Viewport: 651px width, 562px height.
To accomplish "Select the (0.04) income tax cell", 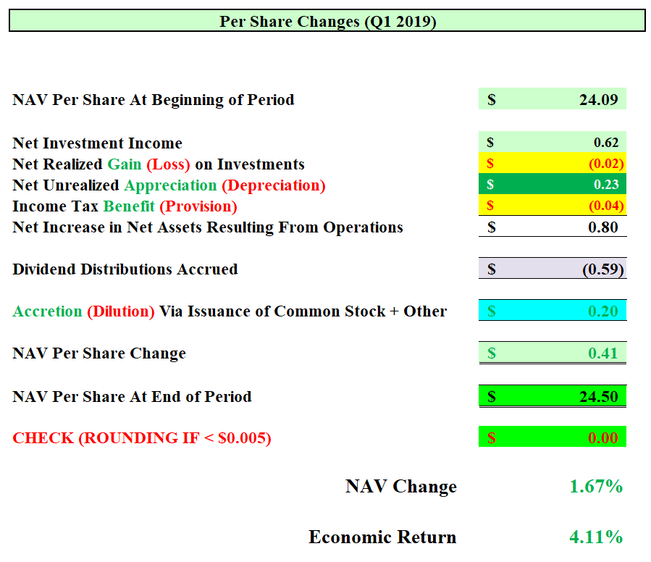I will [x=553, y=205].
